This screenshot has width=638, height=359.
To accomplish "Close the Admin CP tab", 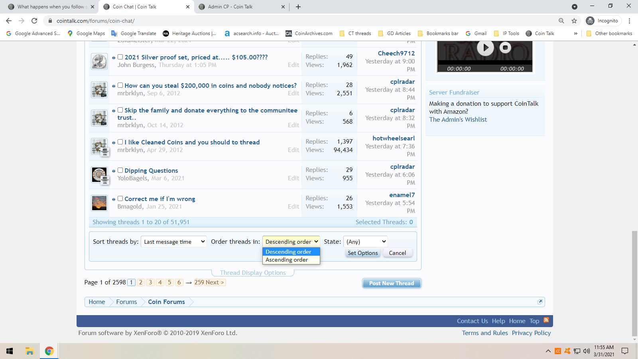I will 283,7.
